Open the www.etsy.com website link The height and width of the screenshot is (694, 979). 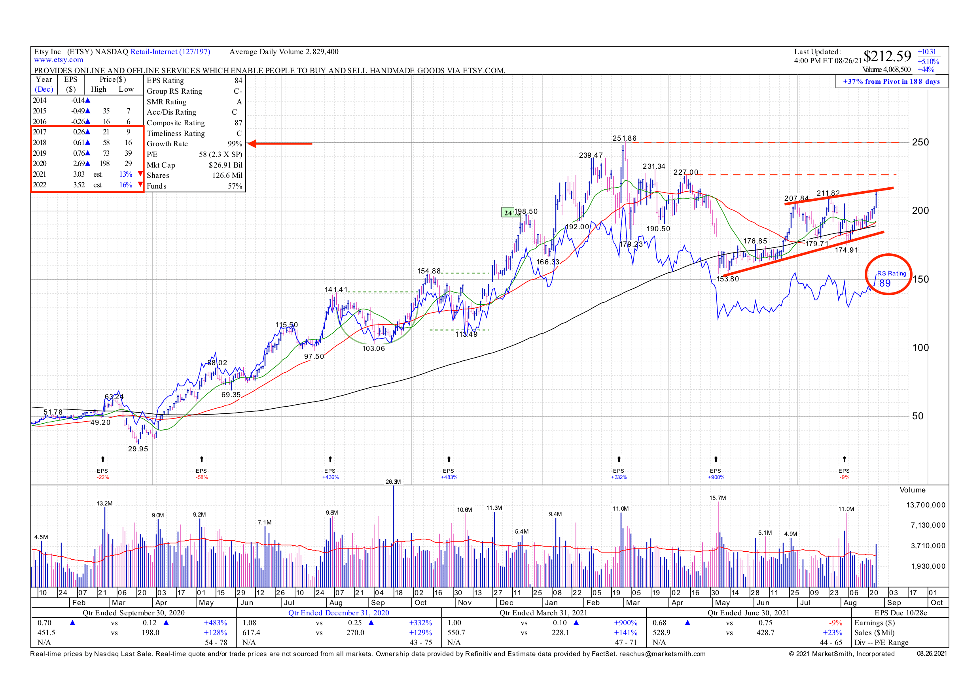point(59,60)
